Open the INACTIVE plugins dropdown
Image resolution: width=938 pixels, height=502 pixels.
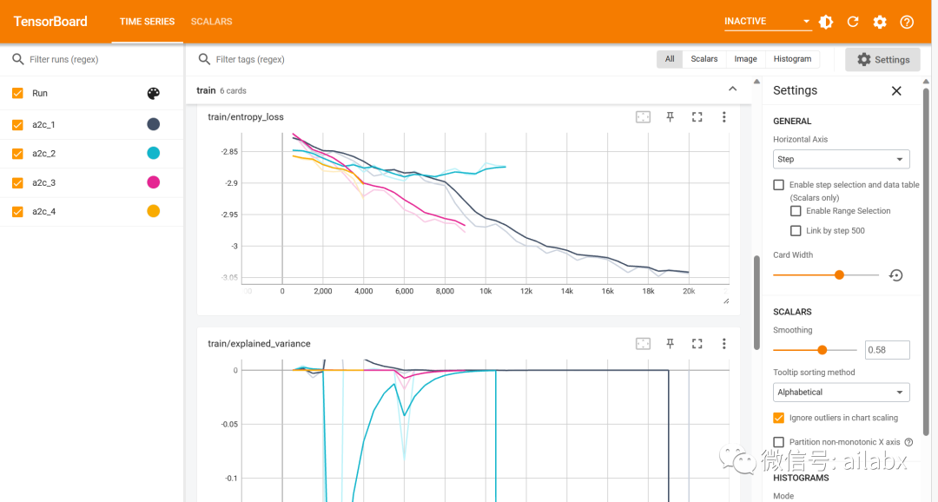767,22
